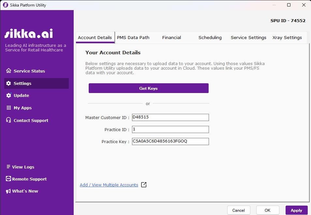Click the Service Status home icon
Viewport: 311px width, 215px height.
click(x=8, y=71)
